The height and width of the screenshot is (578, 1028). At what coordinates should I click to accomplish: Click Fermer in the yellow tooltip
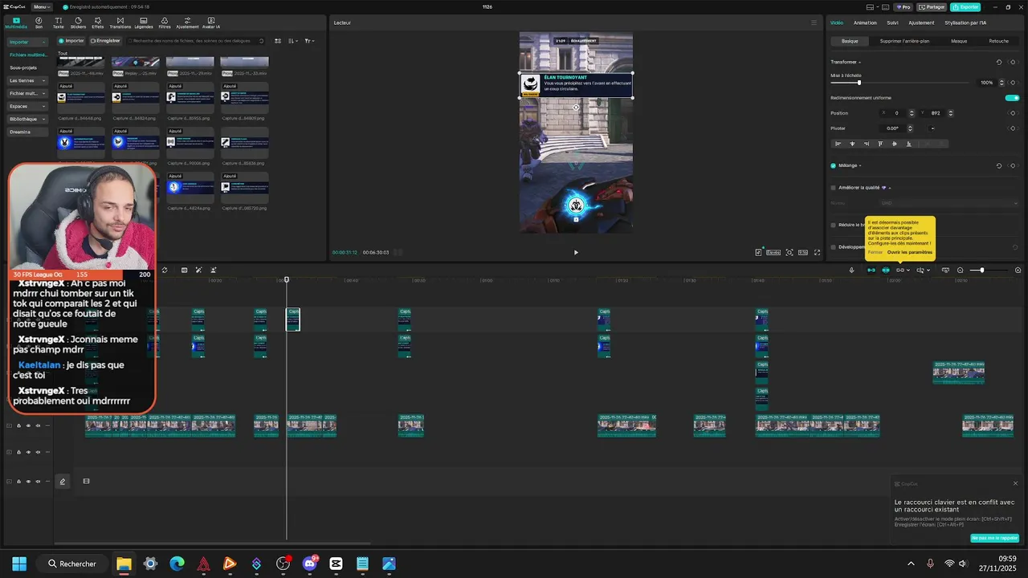coord(875,252)
